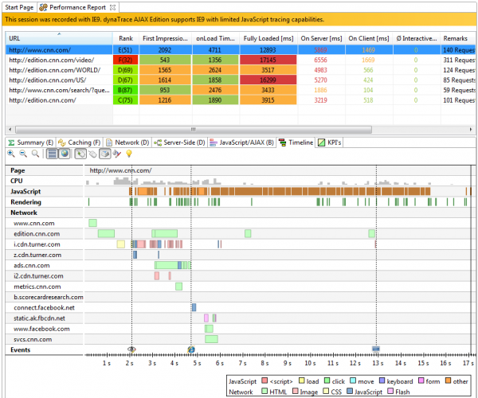The width and height of the screenshot is (478, 398).
Task: Click the Events row label
Action: [x=21, y=350]
